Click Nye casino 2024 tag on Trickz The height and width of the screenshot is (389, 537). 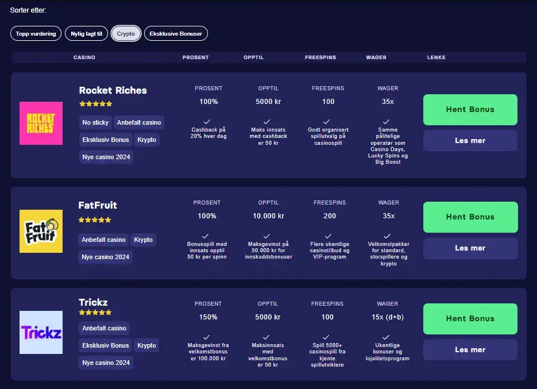pos(106,362)
